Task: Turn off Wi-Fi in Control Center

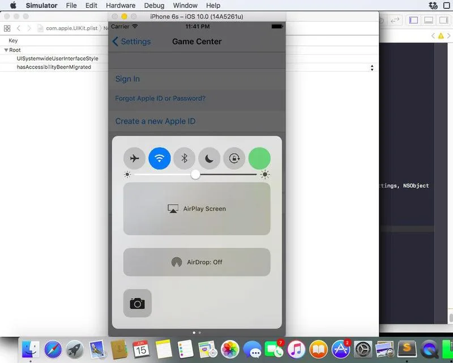Action: 160,158
